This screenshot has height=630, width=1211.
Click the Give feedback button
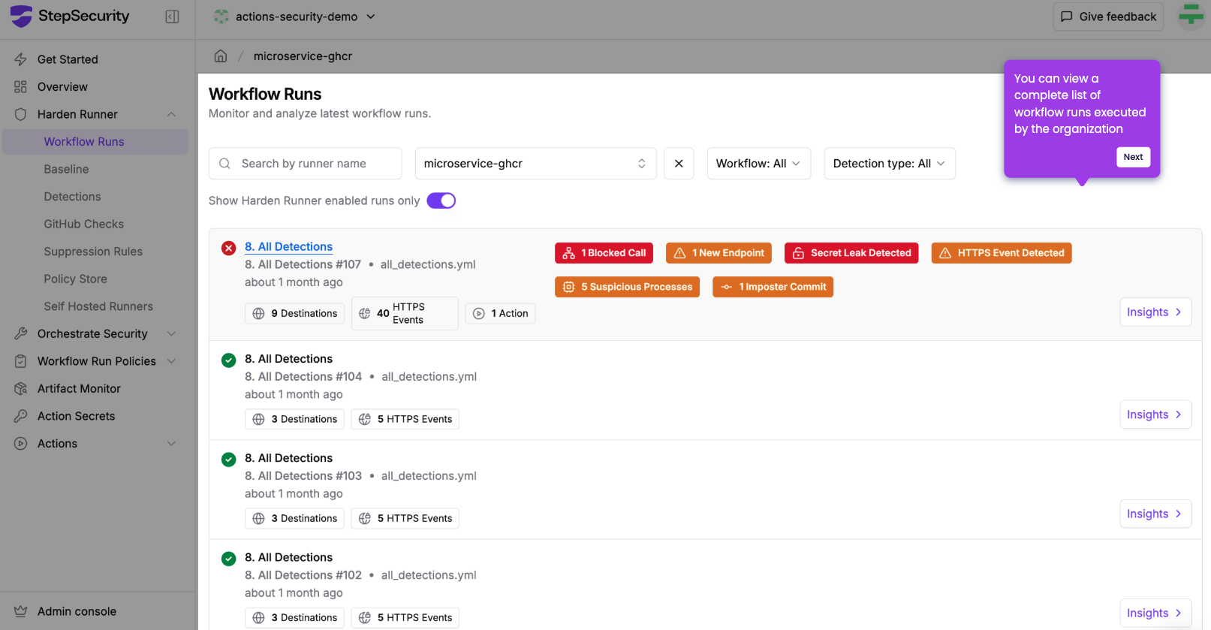[1108, 17]
